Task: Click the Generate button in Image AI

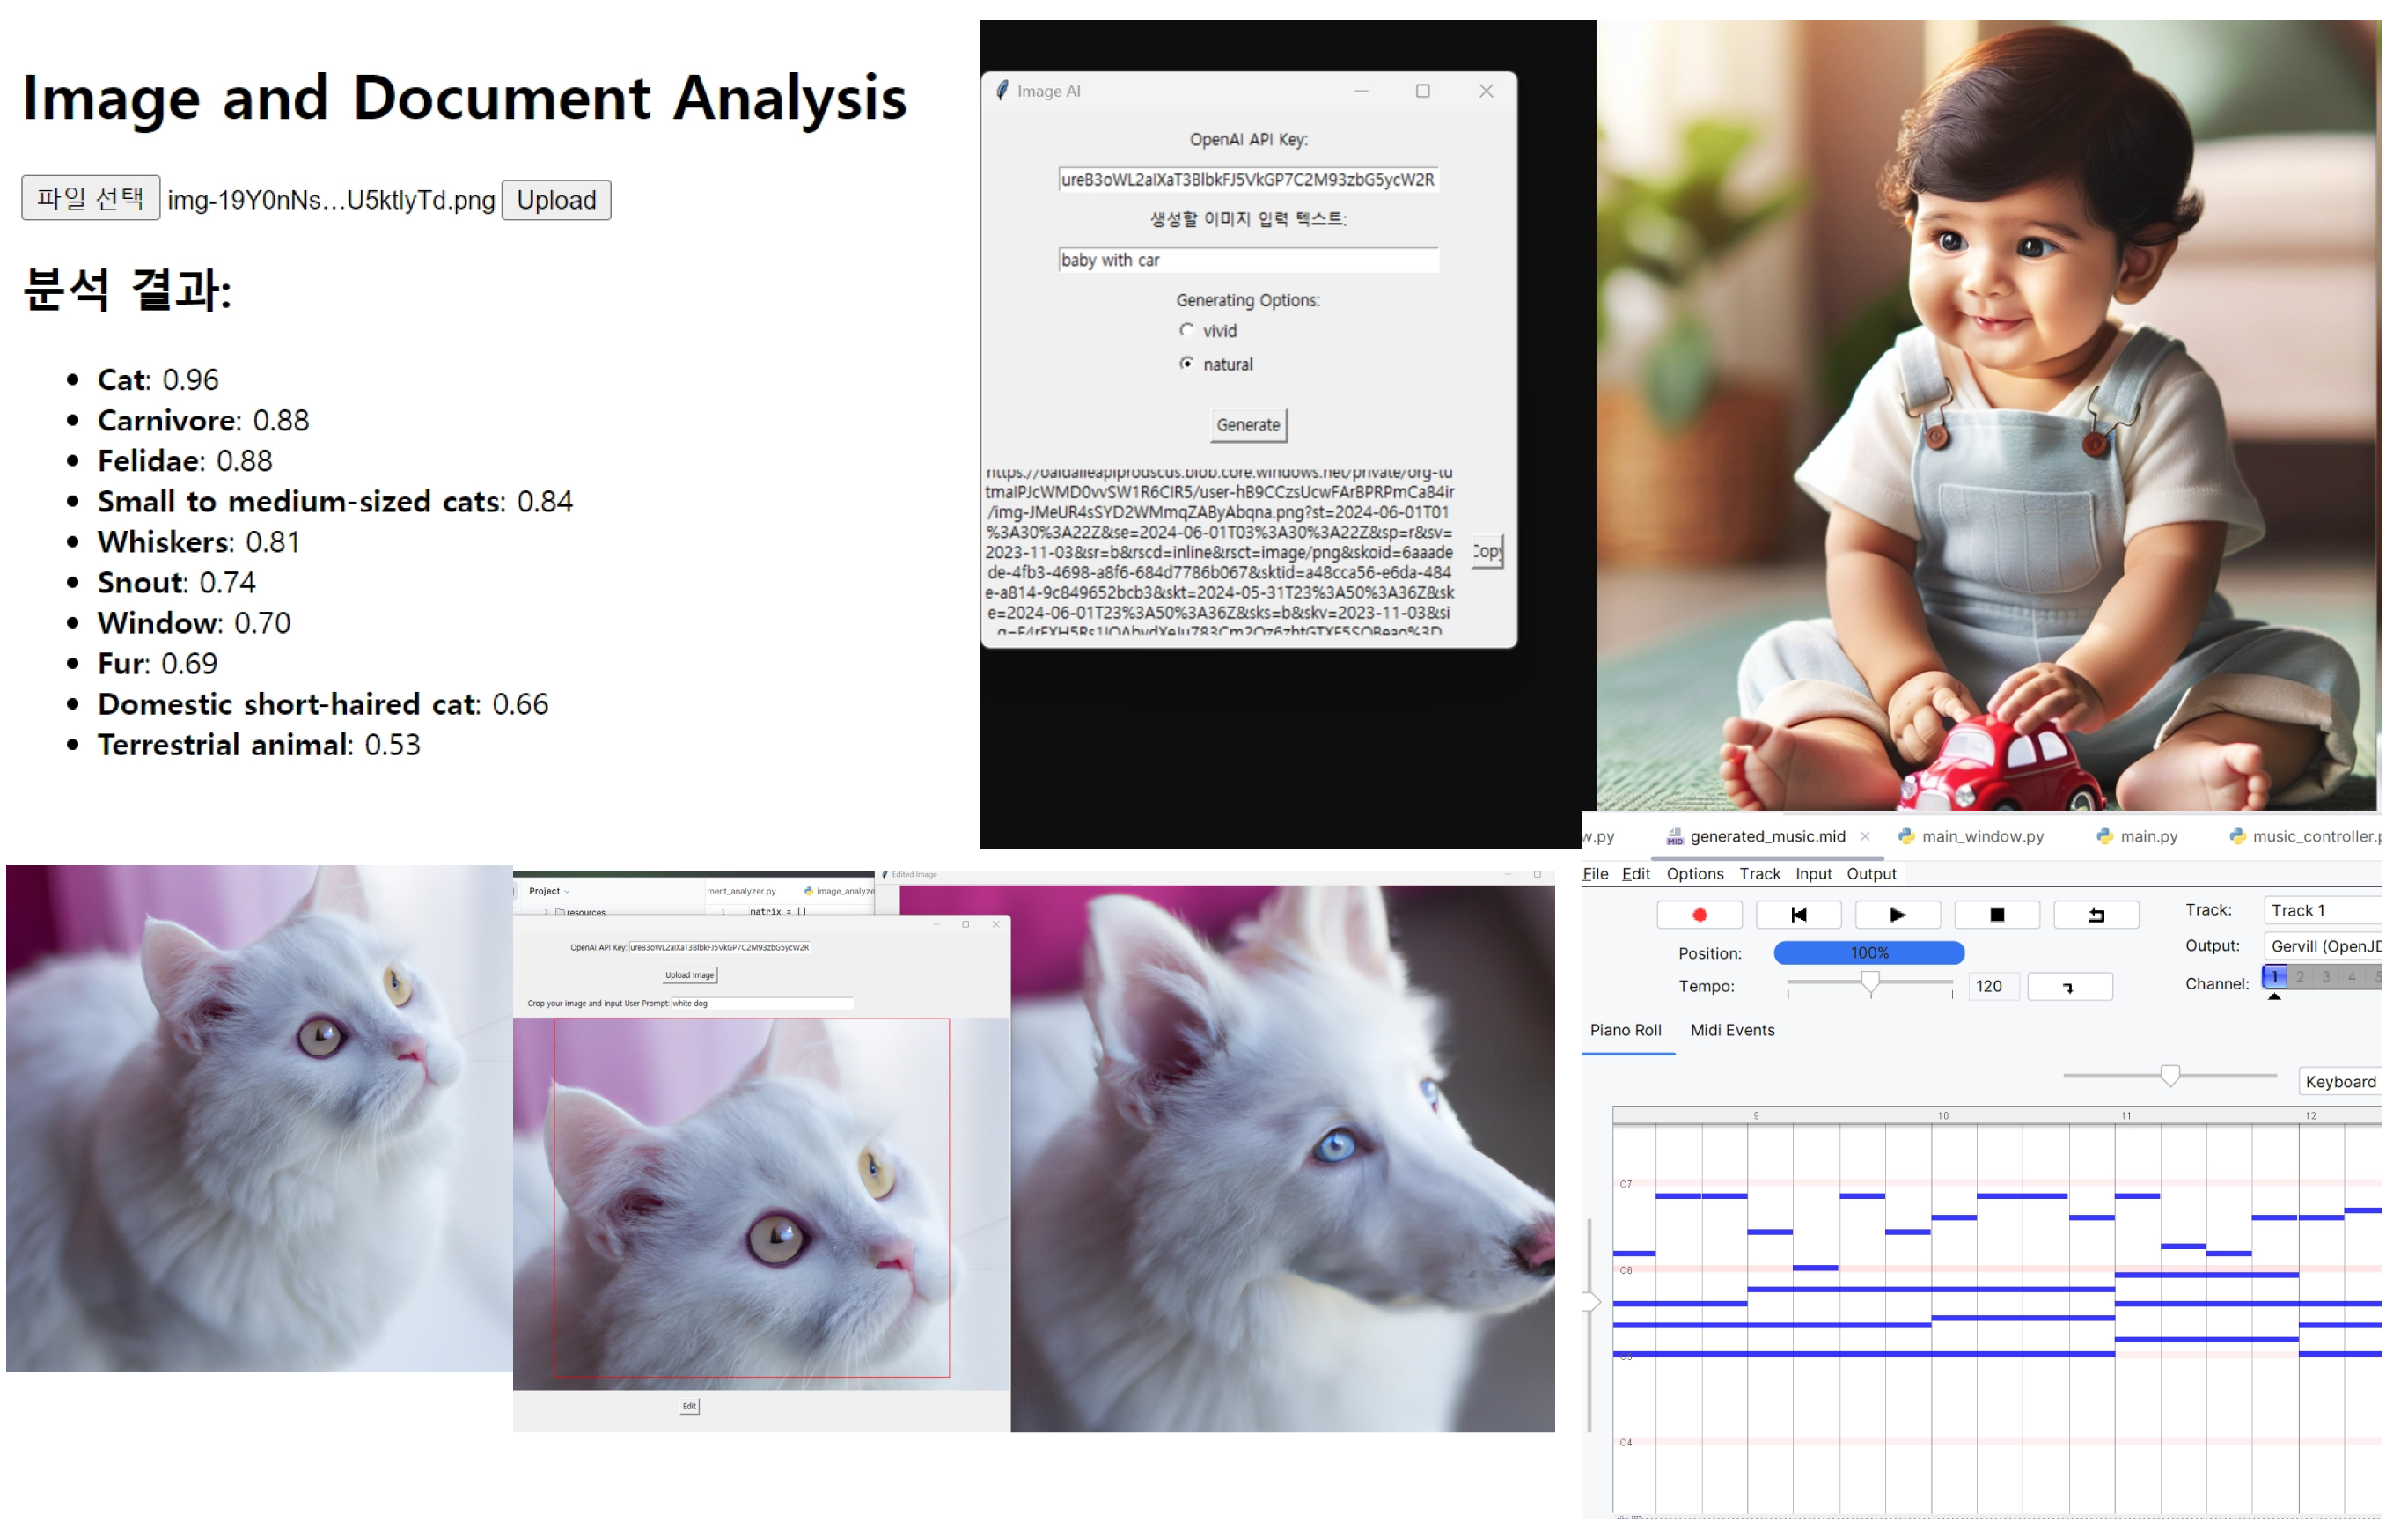Action: tap(1248, 425)
